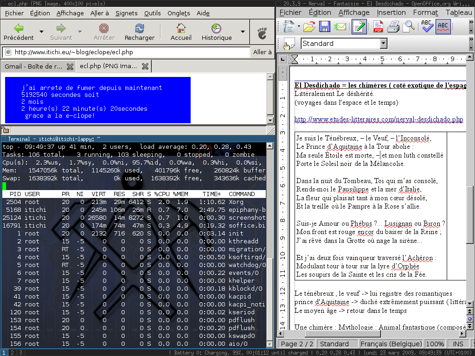Screen dimensions: 475x356
Task: Switch to workspace 2 in the bottom bar
Action: click(13, 353)
